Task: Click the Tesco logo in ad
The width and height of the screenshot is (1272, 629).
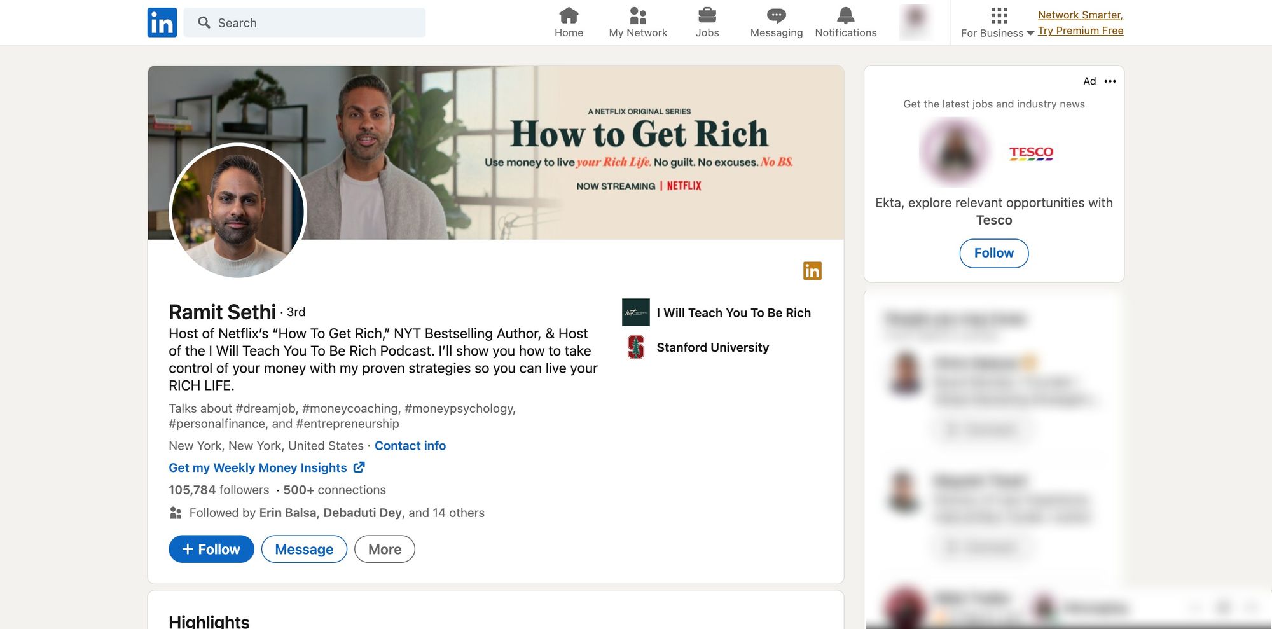Action: coord(1031,153)
